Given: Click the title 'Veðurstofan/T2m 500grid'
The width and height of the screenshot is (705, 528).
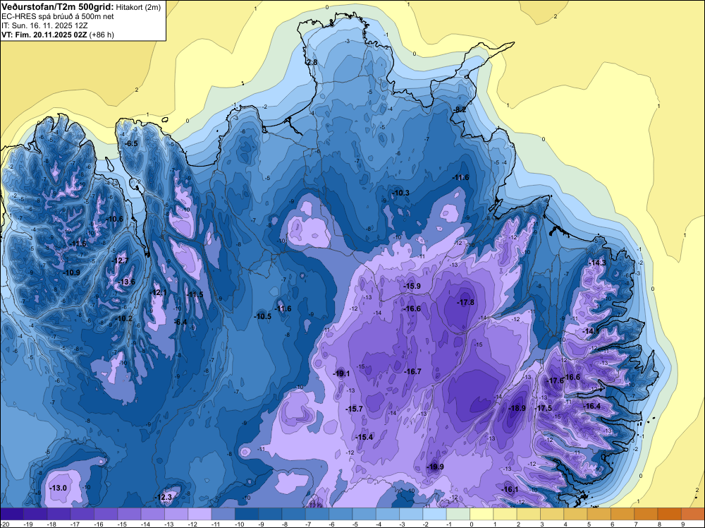Looking at the screenshot, I should [57, 7].
